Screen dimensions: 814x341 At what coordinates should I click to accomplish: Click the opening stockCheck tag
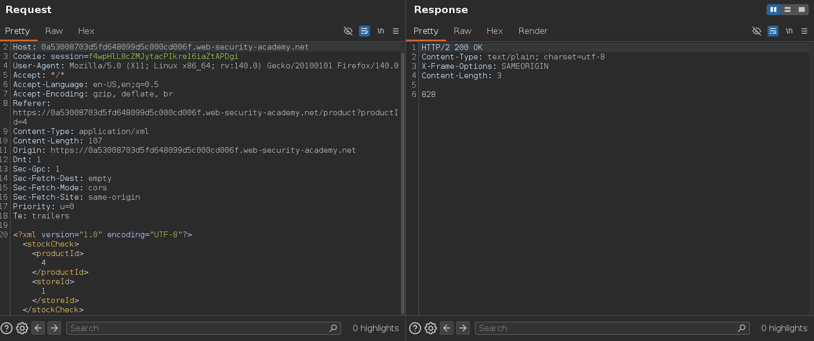(51, 244)
